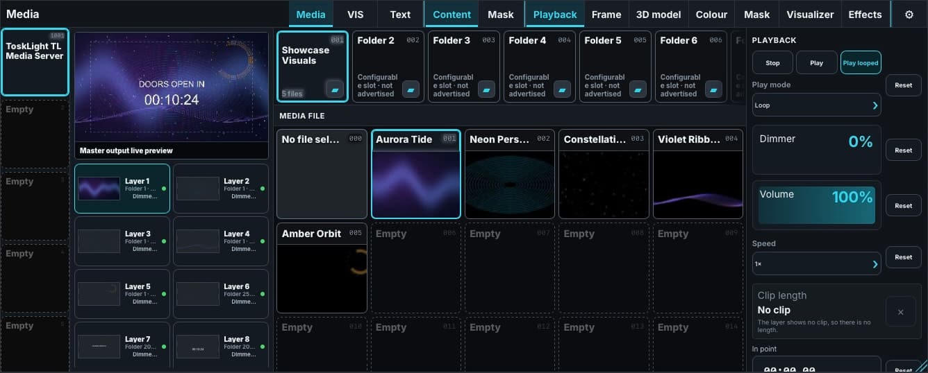Switch to the VIS tab
928x373 pixels.
[x=356, y=14]
